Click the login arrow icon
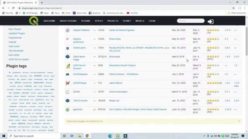This screenshot has height=139, width=248. coord(210,22)
